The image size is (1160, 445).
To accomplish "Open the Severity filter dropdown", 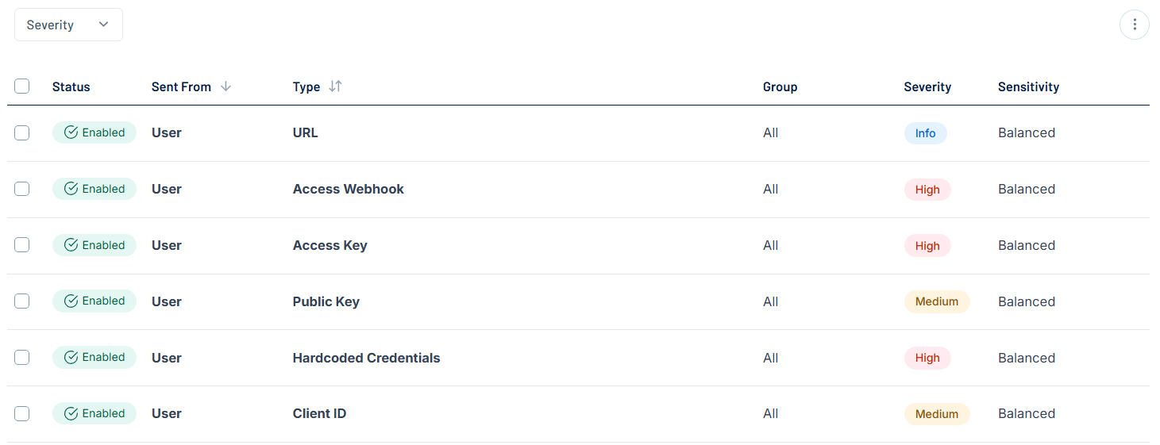I will [x=68, y=25].
